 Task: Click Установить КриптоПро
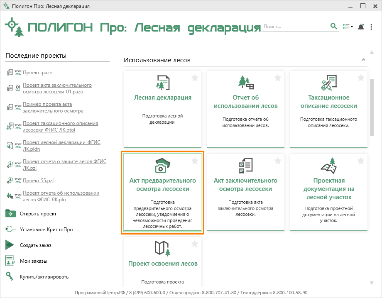click(x=46, y=230)
